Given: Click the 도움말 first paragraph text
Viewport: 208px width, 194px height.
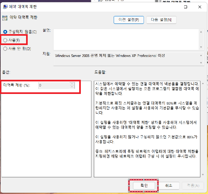Looking at the screenshot, I should [147, 89].
